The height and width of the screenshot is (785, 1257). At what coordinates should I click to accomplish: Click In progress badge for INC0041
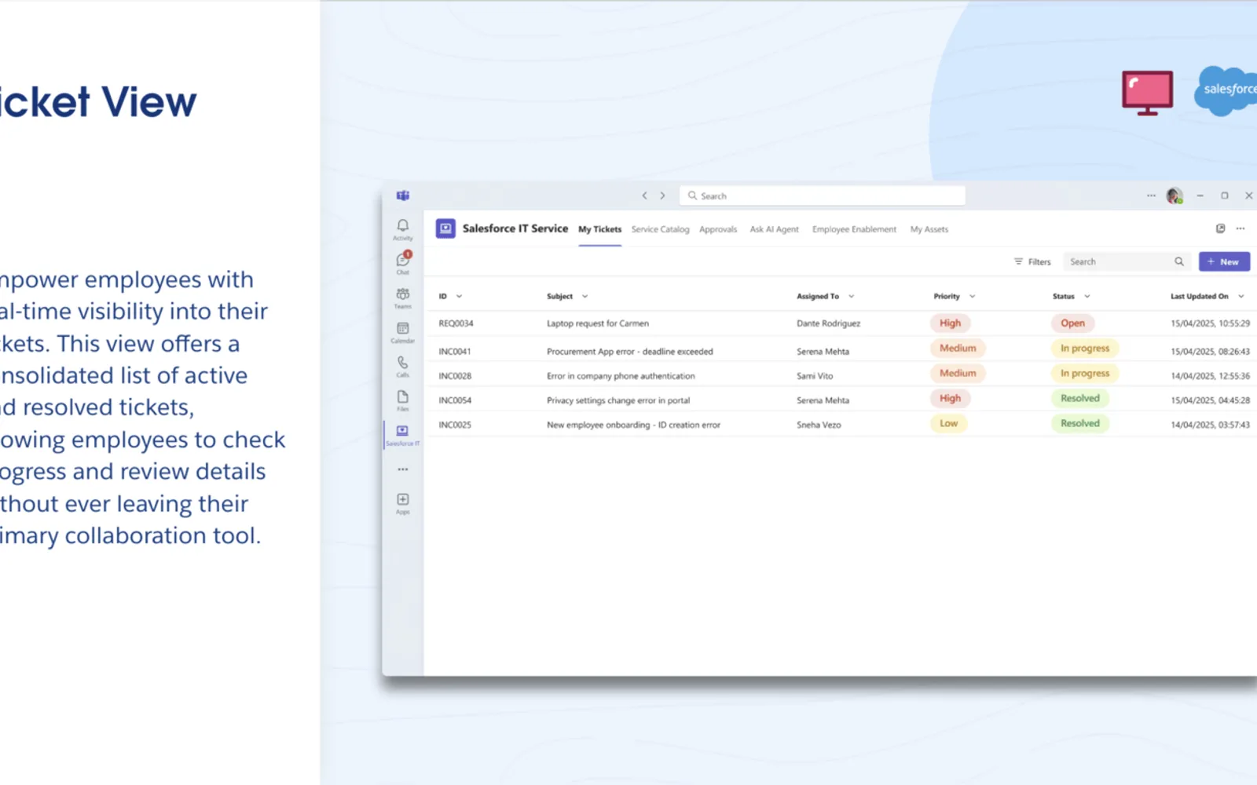point(1085,348)
